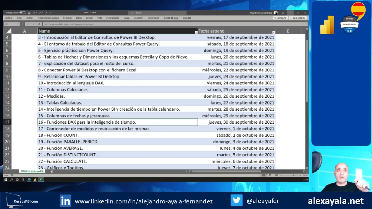Undo the last action with the Undo icon
The width and height of the screenshot is (372, 209).
(33, 13)
